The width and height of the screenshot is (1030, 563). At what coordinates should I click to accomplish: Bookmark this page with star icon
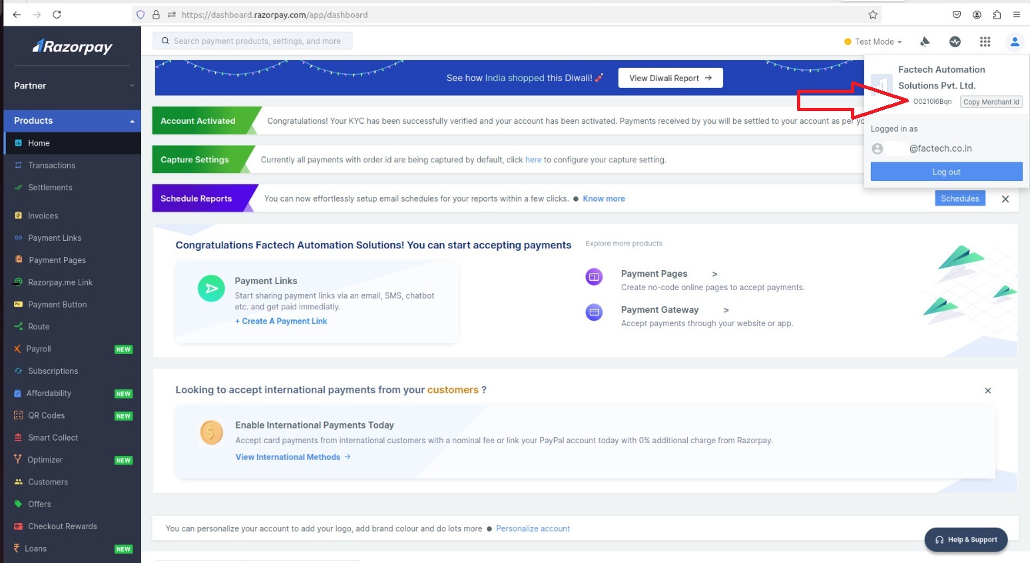[872, 15]
